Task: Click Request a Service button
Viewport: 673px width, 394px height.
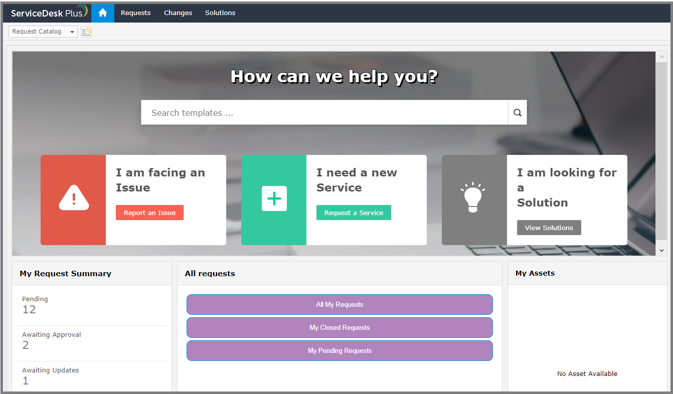Action: [x=354, y=213]
